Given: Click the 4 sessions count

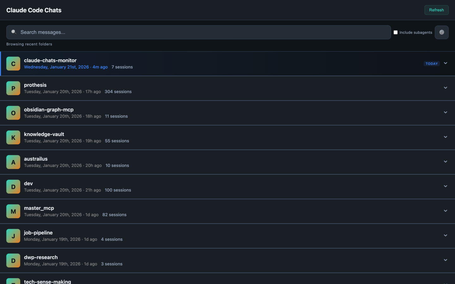Looking at the screenshot, I should pos(112,239).
